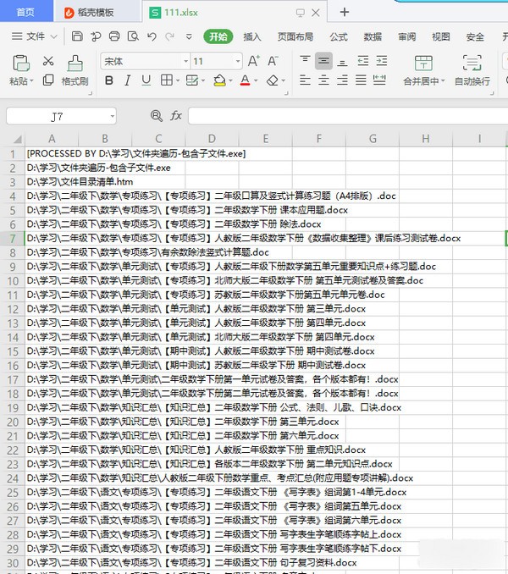Redo the last action
The width and height of the screenshot is (508, 574).
point(170,36)
